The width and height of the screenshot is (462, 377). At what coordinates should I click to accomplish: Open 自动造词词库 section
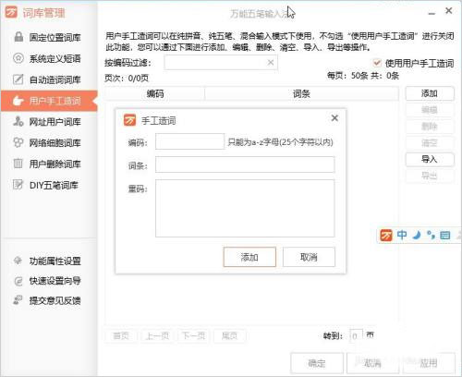(x=49, y=79)
